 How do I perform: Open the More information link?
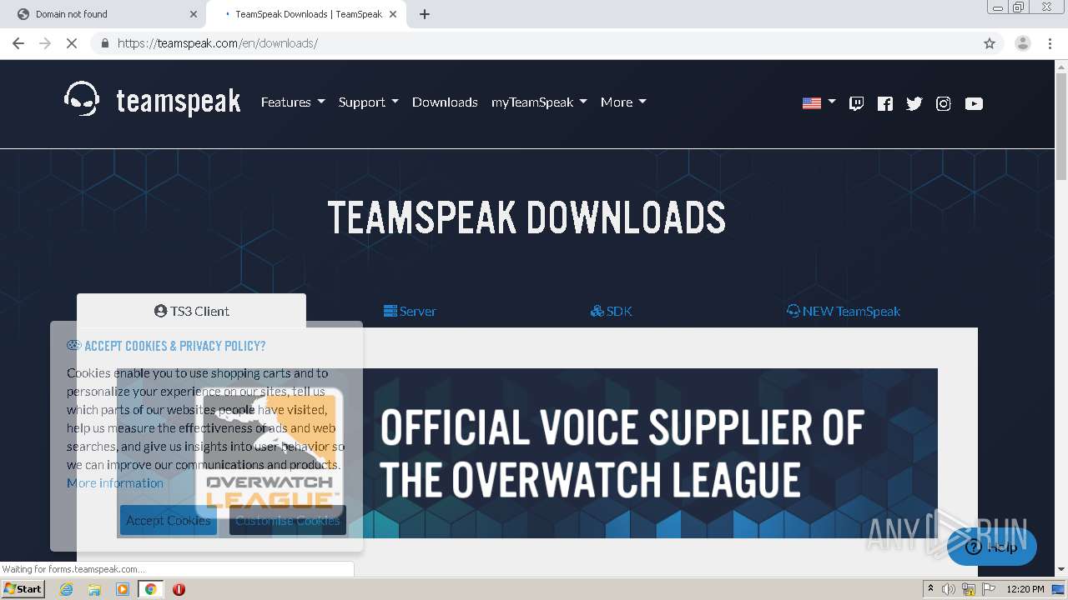(x=115, y=483)
